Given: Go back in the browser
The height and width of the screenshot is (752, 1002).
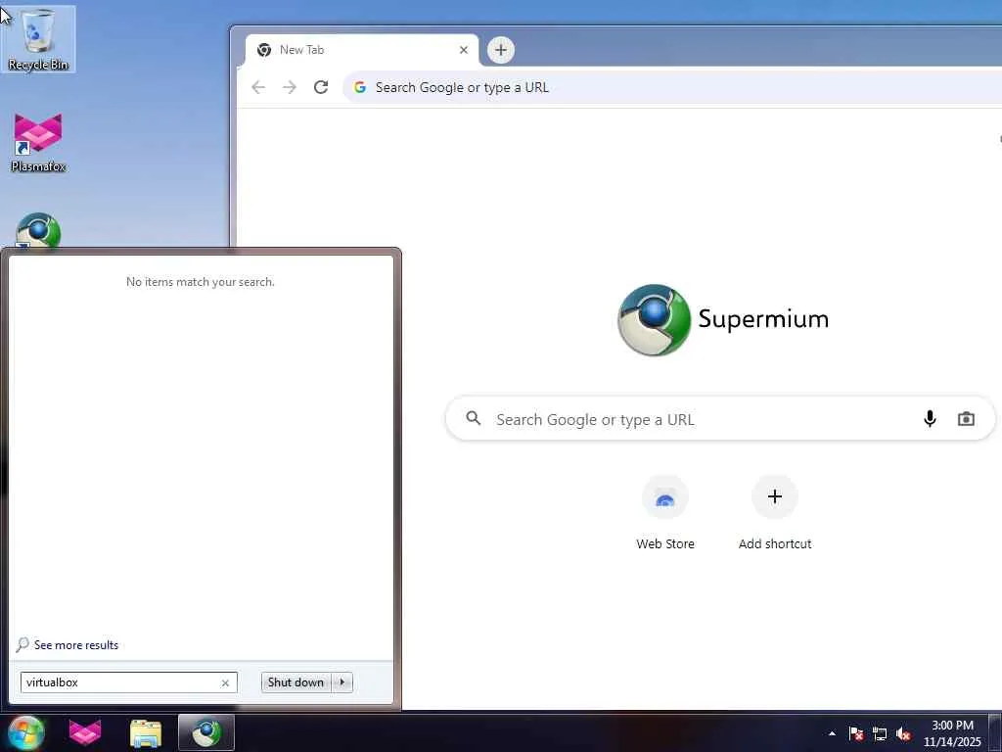Looking at the screenshot, I should (258, 87).
